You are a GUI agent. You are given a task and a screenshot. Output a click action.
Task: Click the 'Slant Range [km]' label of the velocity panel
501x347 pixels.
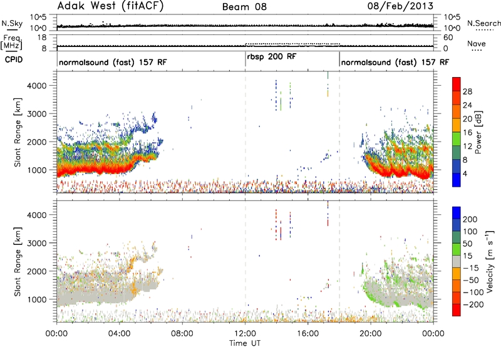[18, 262]
